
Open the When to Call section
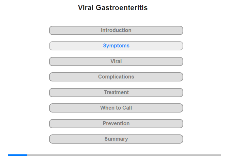click(116, 108)
